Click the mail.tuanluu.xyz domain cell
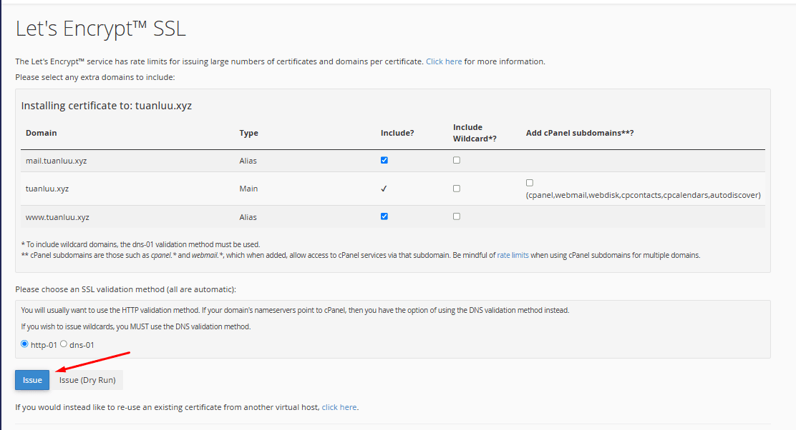The height and width of the screenshot is (430, 796). (x=57, y=161)
